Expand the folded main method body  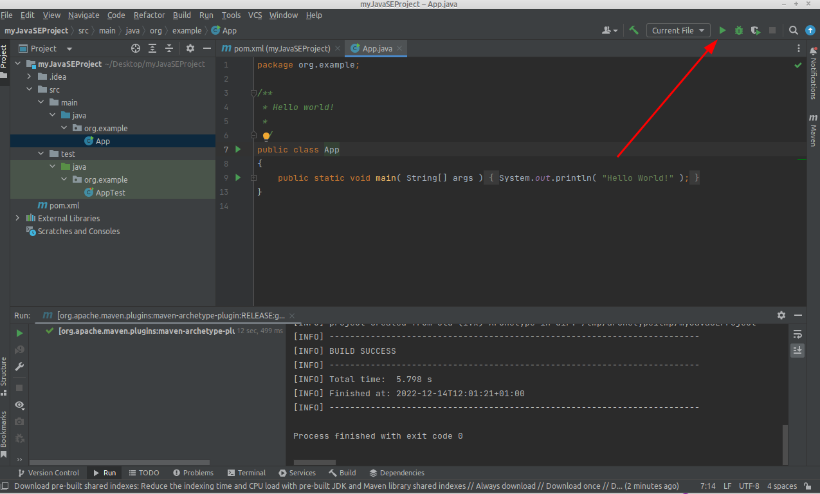tap(253, 178)
